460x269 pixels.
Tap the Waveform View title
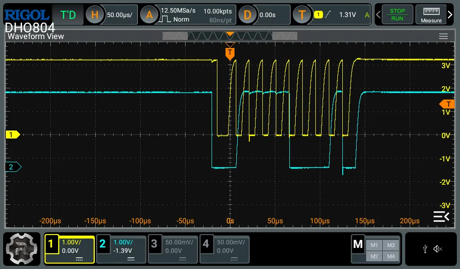tap(35, 36)
